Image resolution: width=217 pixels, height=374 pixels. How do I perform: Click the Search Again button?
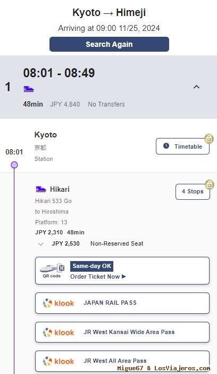pyautogui.click(x=109, y=44)
